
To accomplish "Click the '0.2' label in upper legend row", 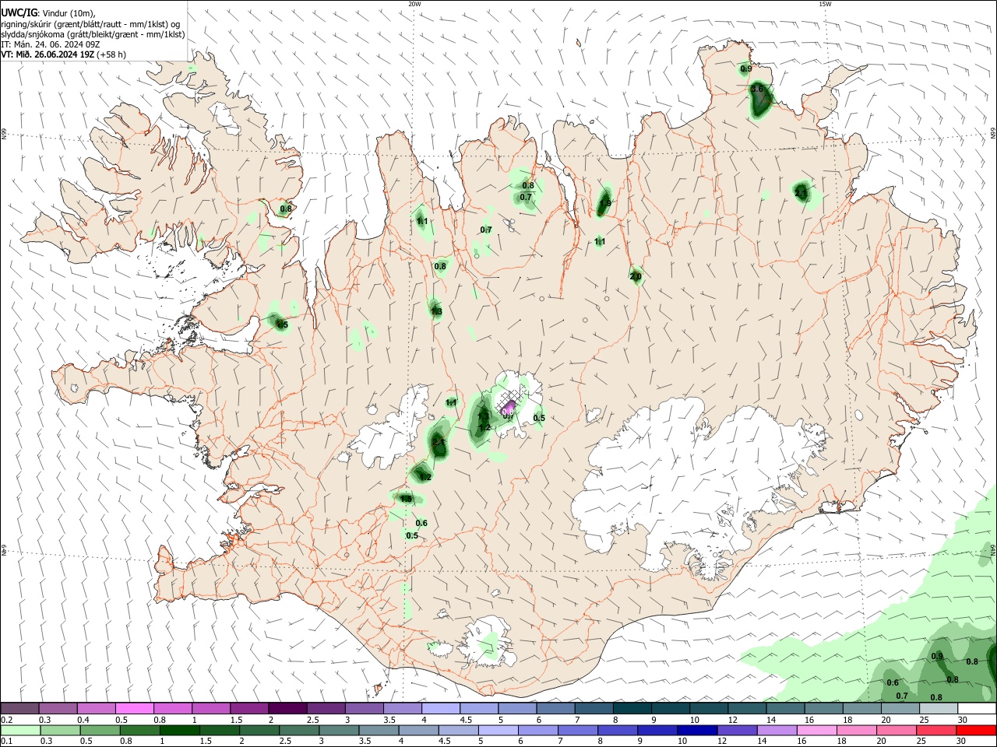I will tap(6, 720).
